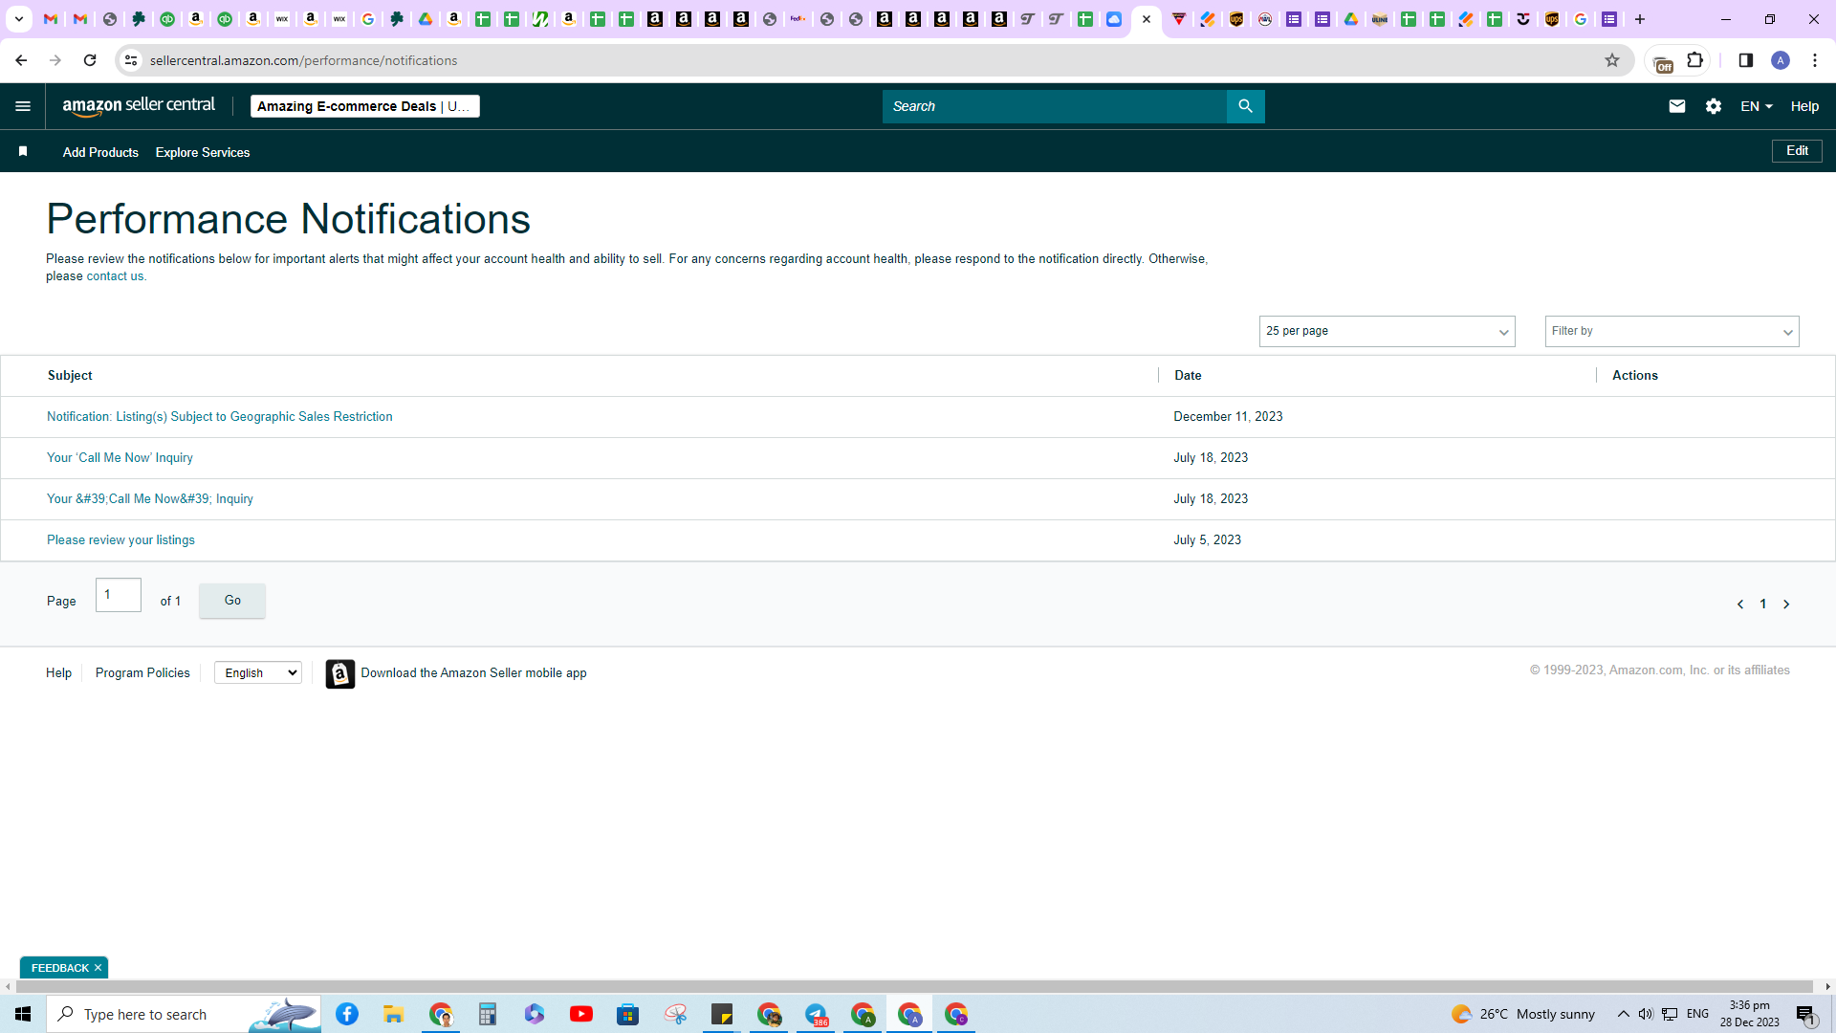Bookmark this page with star icon
Screen dimensions: 1836x1033
point(1612,60)
